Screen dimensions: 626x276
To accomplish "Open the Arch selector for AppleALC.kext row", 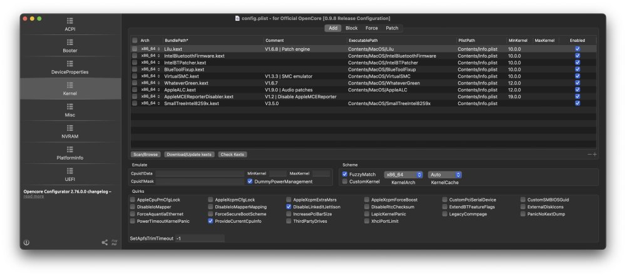I will point(150,89).
